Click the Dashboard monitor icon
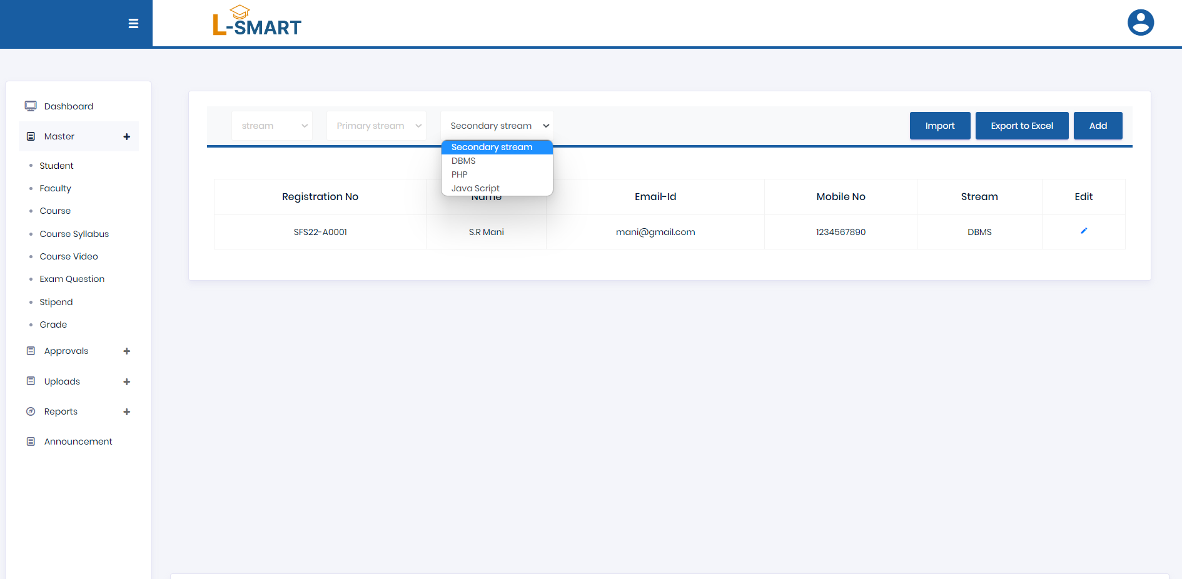This screenshot has width=1182, height=579. [31, 106]
